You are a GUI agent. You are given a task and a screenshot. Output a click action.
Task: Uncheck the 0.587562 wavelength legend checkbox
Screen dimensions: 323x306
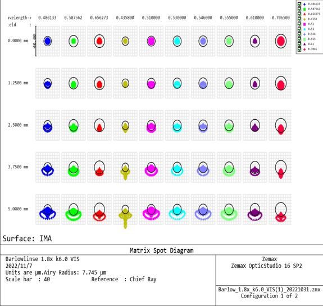click(x=299, y=9)
